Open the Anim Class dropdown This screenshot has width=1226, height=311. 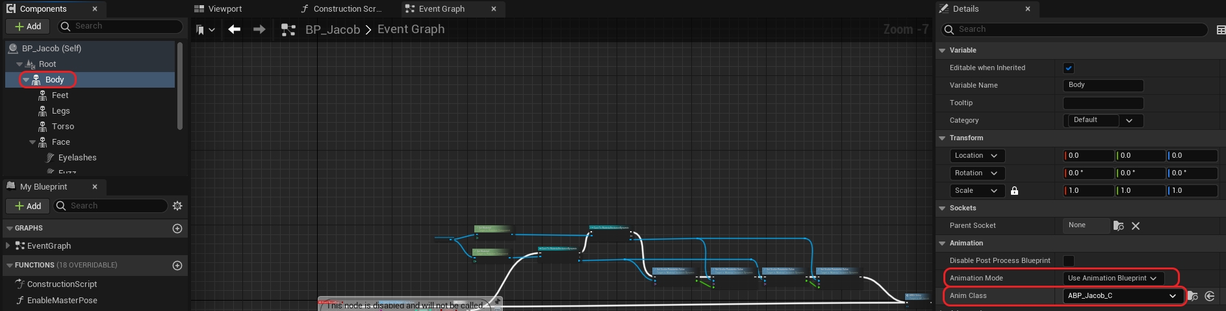[x=1122, y=296]
